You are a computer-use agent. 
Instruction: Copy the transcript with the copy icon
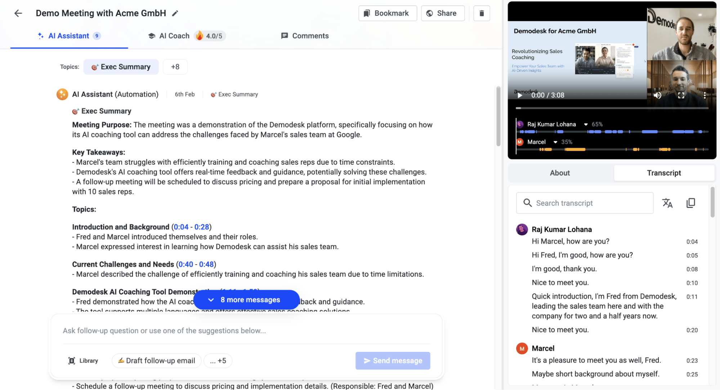click(x=690, y=203)
